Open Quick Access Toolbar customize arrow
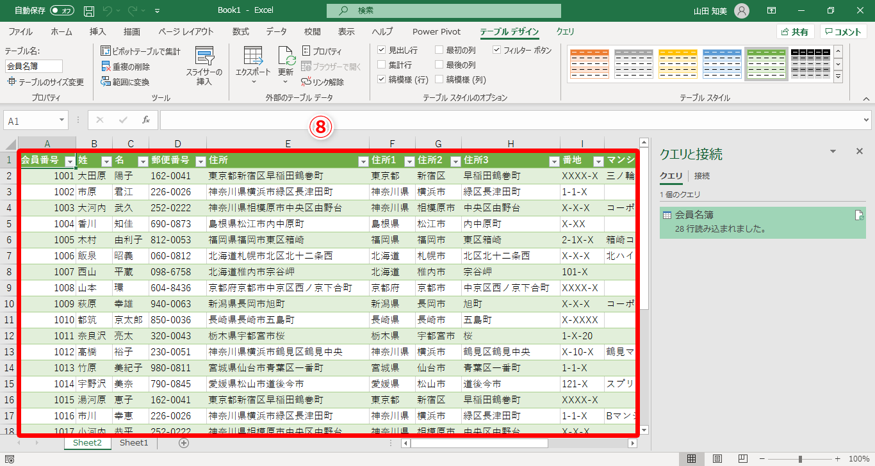 (158, 11)
